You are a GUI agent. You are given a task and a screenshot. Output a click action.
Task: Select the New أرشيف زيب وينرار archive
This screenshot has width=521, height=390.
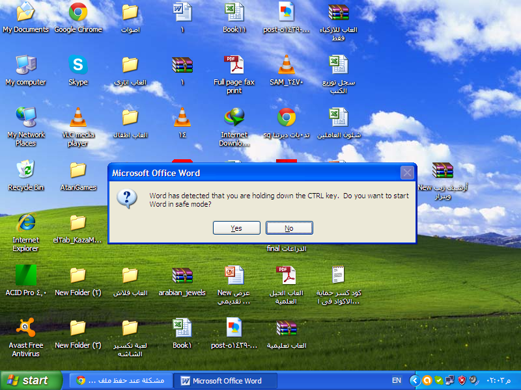tap(443, 180)
